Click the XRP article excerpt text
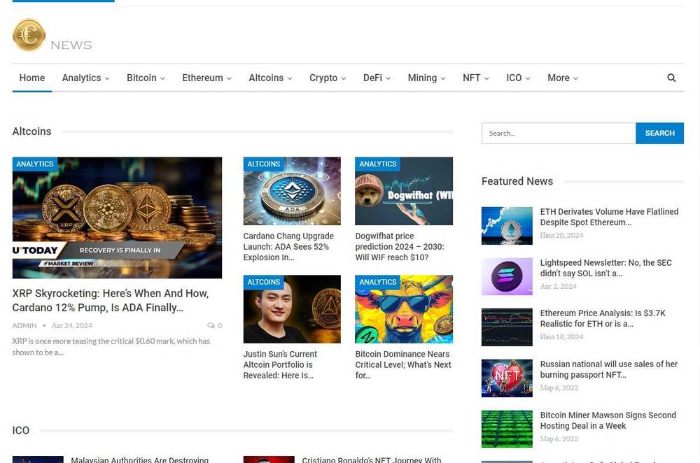This screenshot has width=700, height=463. 111,347
